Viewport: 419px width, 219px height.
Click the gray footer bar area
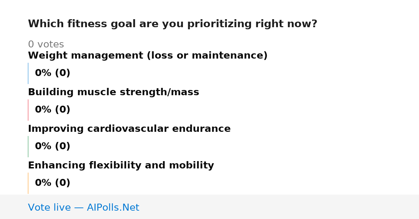(209, 207)
